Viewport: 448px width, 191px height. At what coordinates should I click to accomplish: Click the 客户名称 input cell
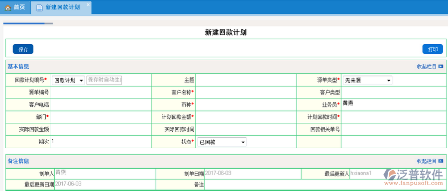(x=246, y=93)
